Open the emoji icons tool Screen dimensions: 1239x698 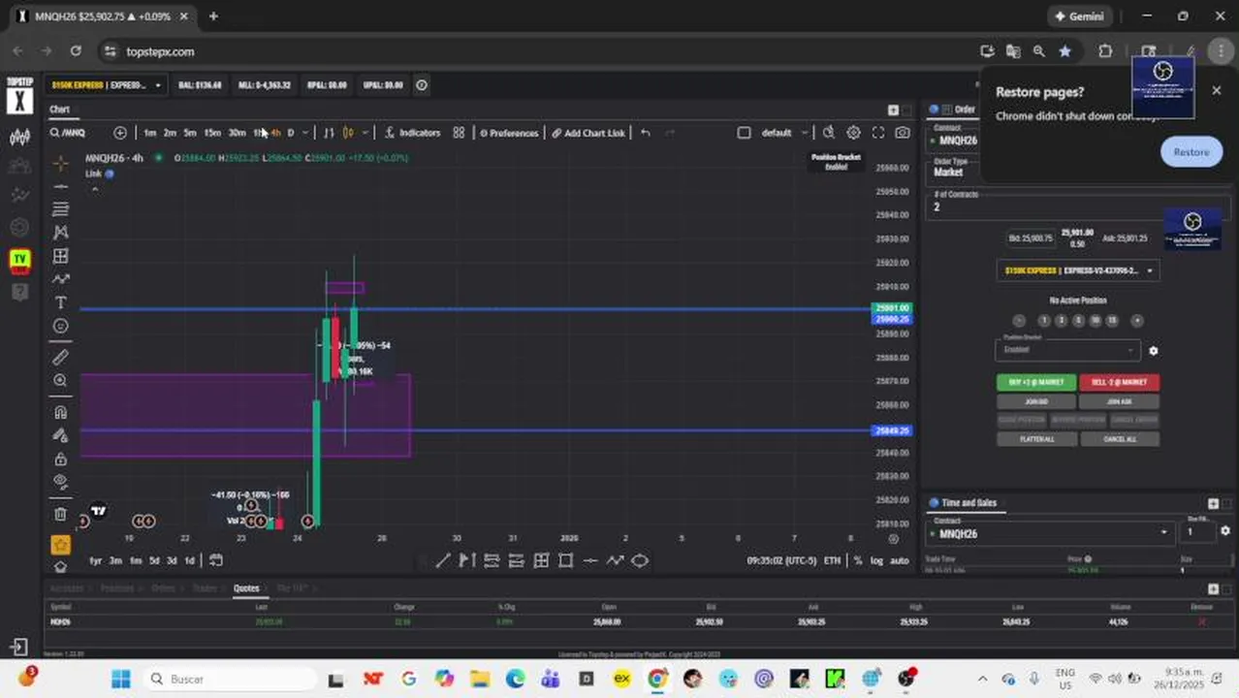(60, 327)
